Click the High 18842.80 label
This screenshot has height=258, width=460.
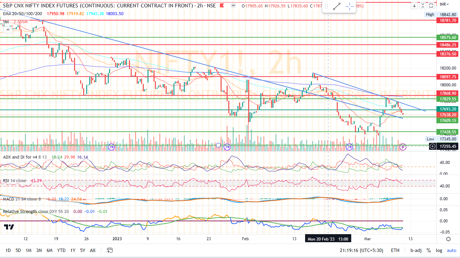coord(441,14)
